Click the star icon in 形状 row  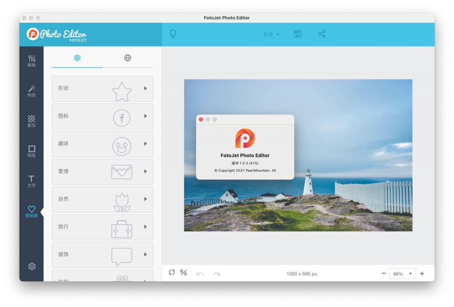pos(122,91)
